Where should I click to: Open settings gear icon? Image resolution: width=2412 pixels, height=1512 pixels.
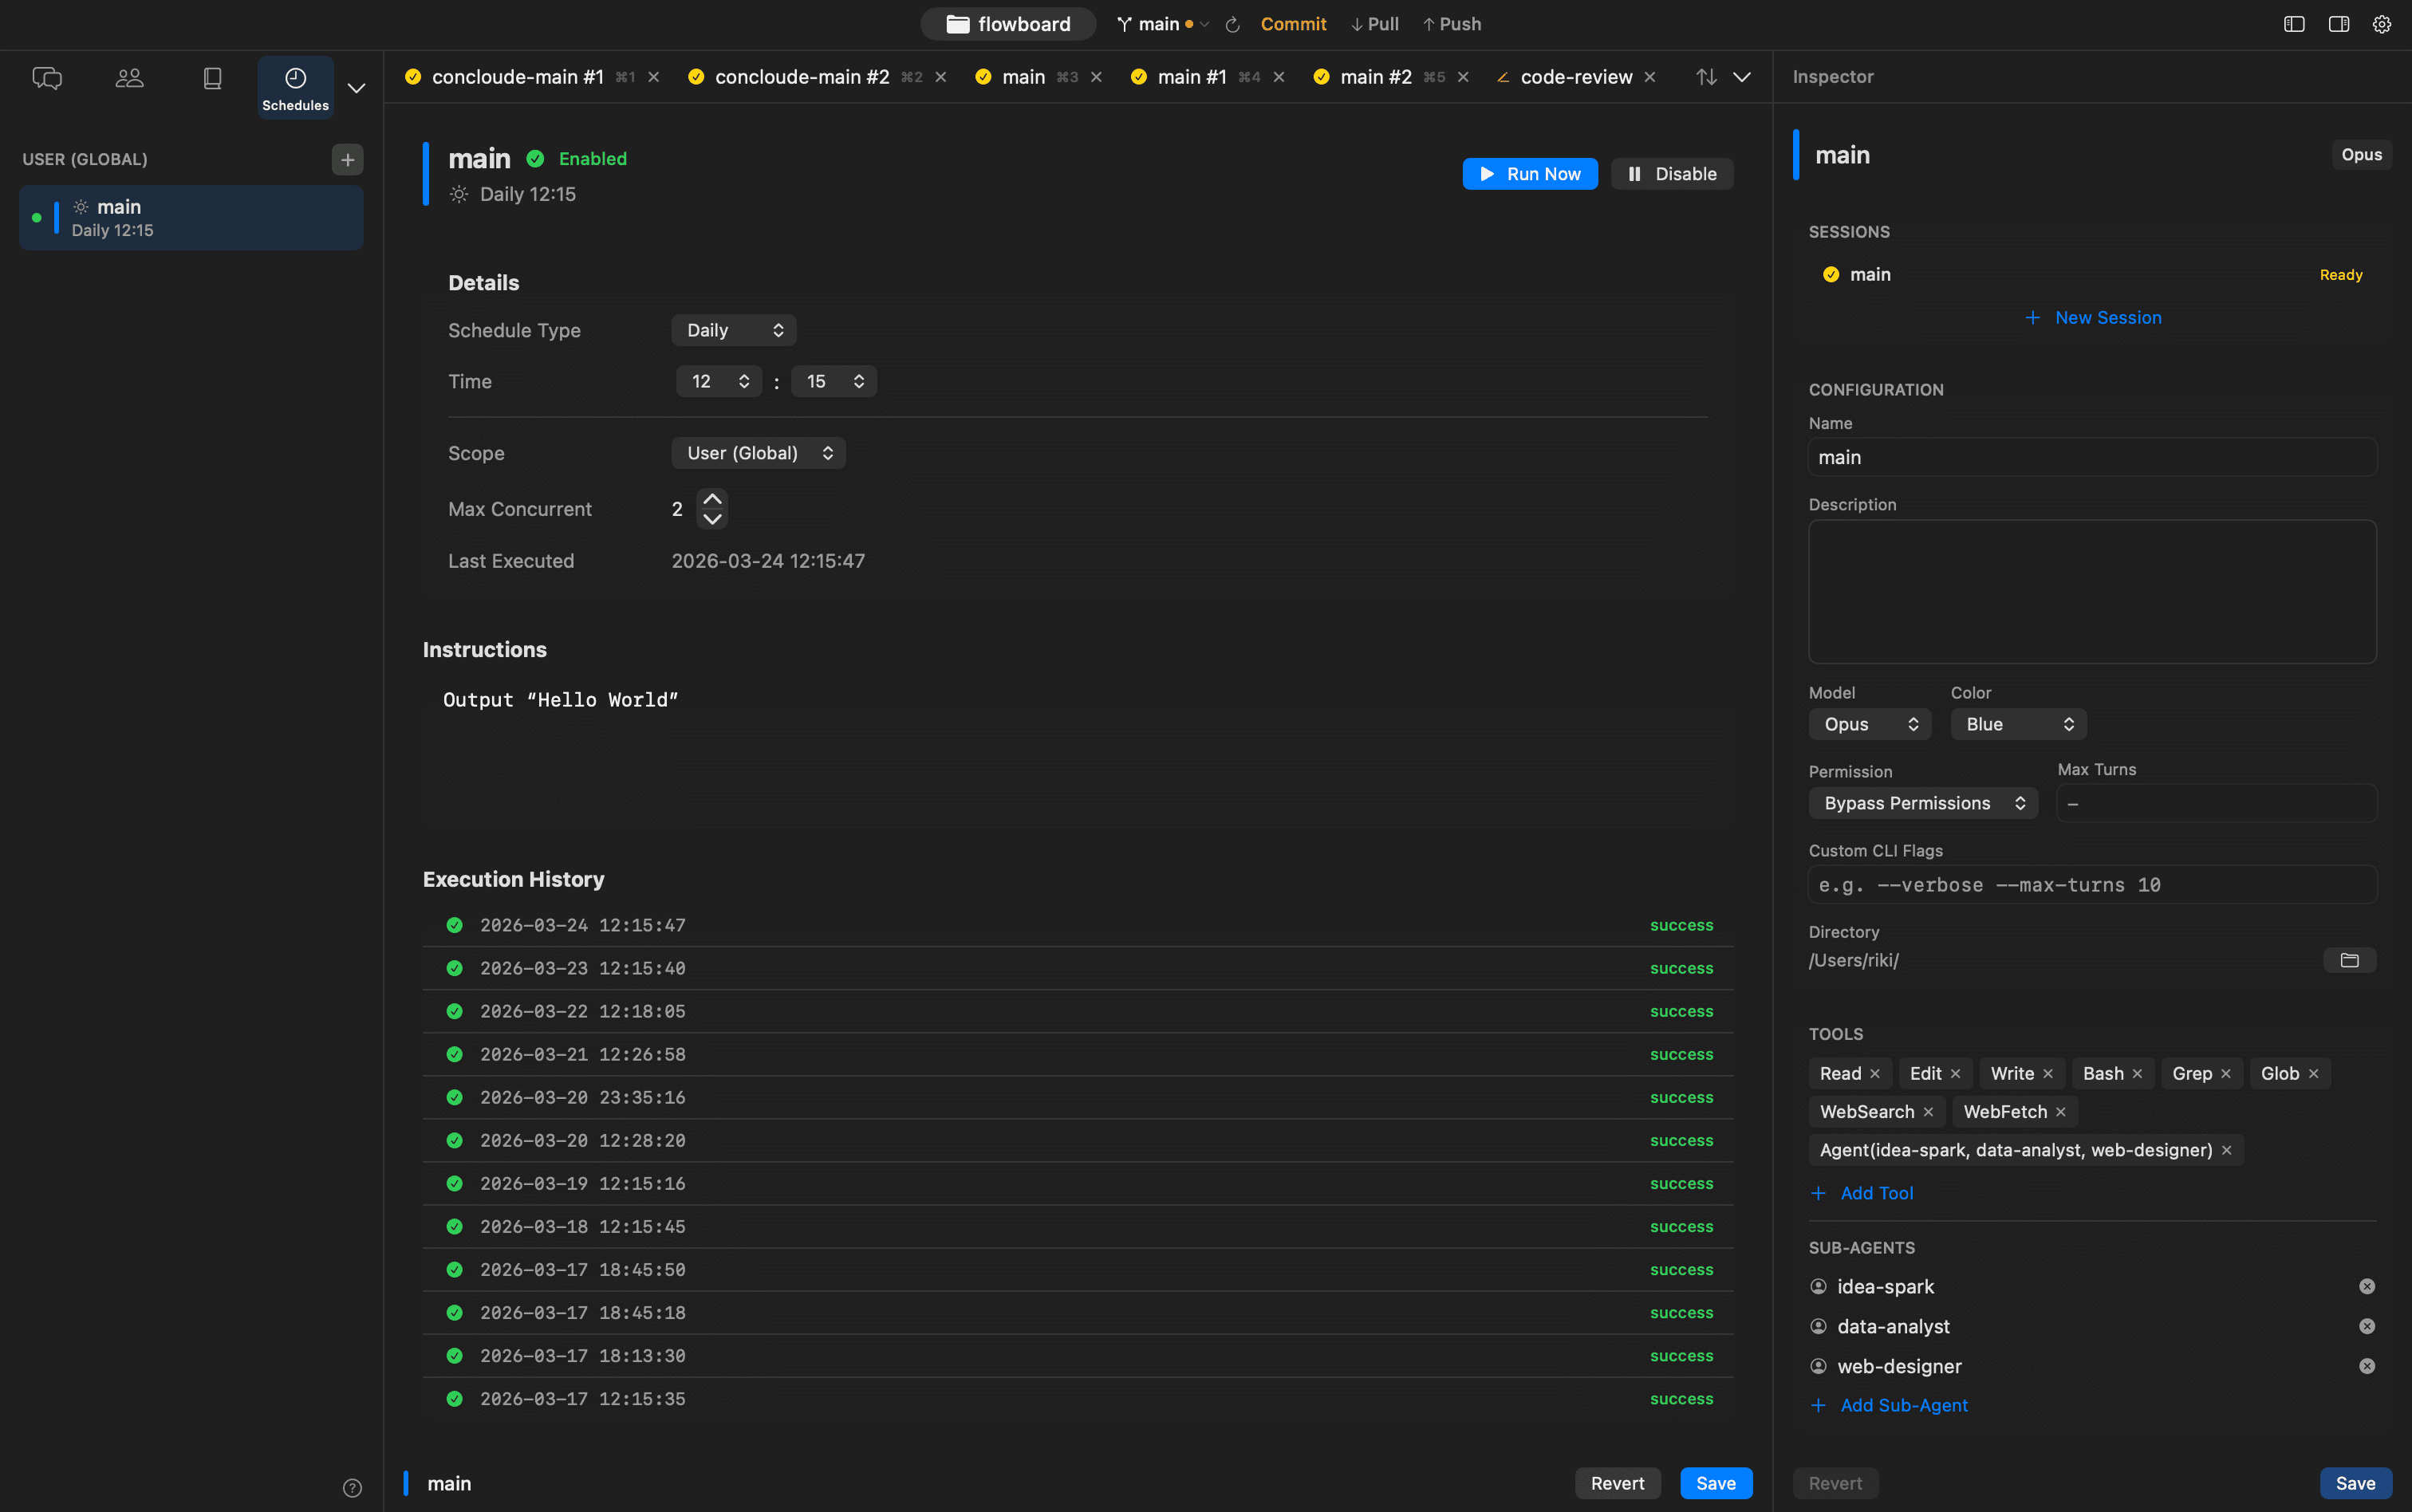[2381, 24]
